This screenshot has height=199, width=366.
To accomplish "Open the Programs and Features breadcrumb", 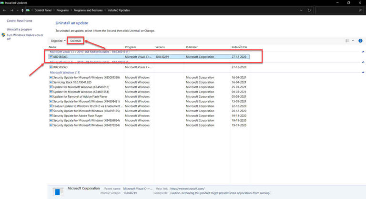I will pyautogui.click(x=88, y=10).
